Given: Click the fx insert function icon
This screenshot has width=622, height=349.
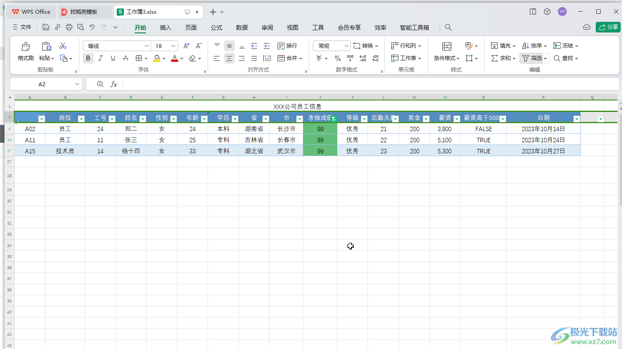Looking at the screenshot, I should [114, 84].
